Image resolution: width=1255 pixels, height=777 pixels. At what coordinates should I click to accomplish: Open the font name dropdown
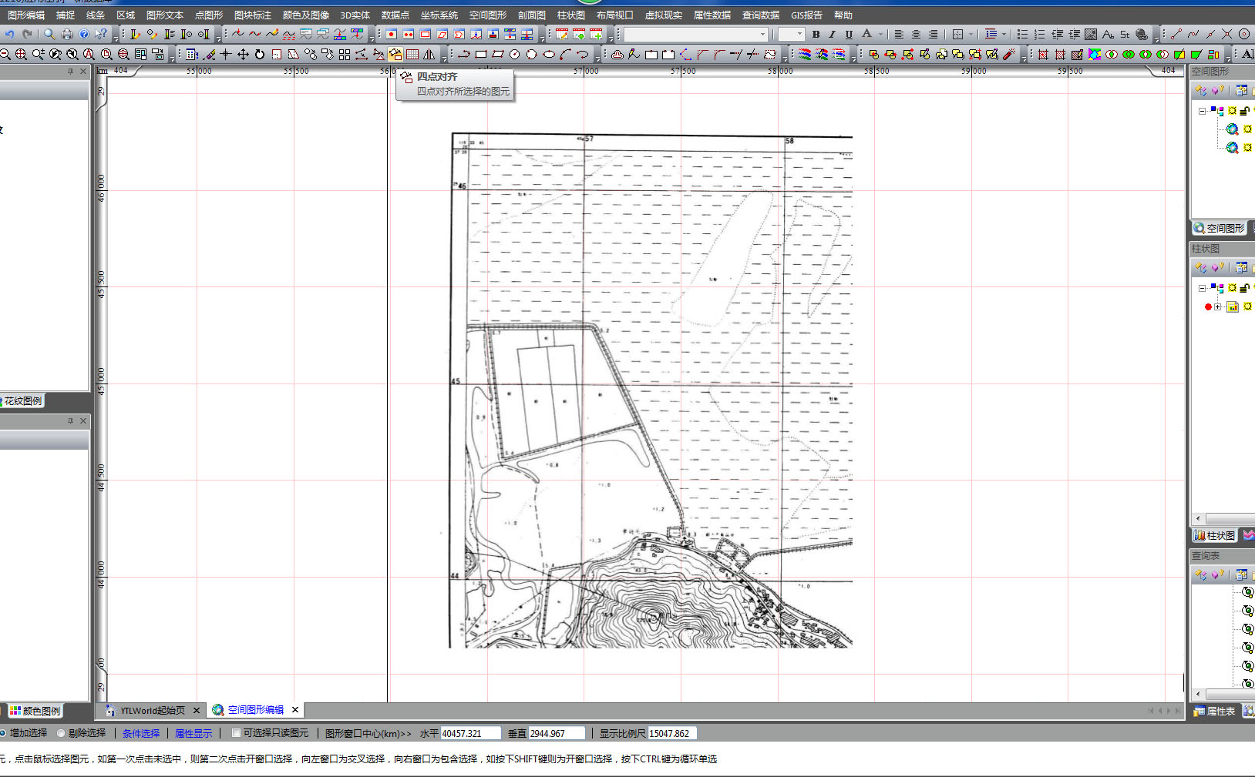click(x=763, y=34)
